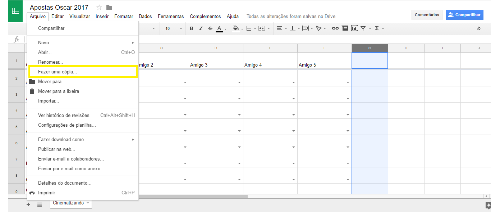The image size is (491, 212).
Task: Select Imprimir in the Arquivo menu
Action: click(83, 193)
